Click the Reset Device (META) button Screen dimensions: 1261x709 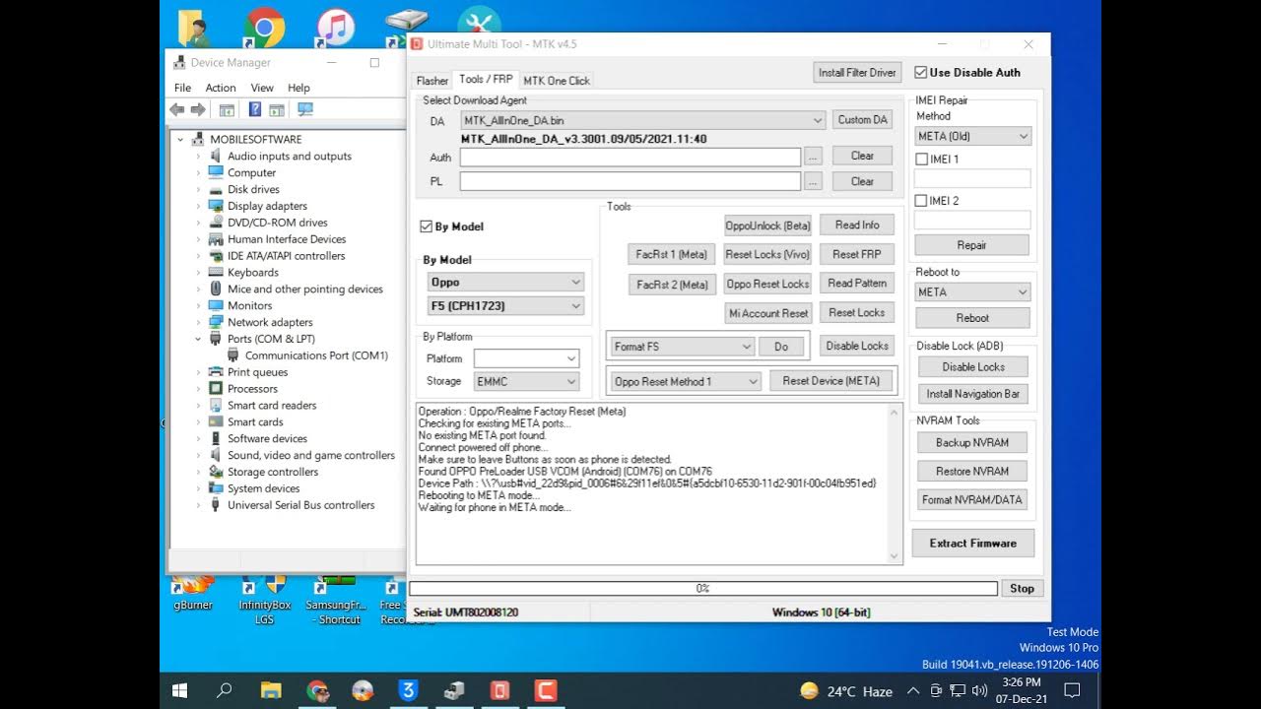831,380
